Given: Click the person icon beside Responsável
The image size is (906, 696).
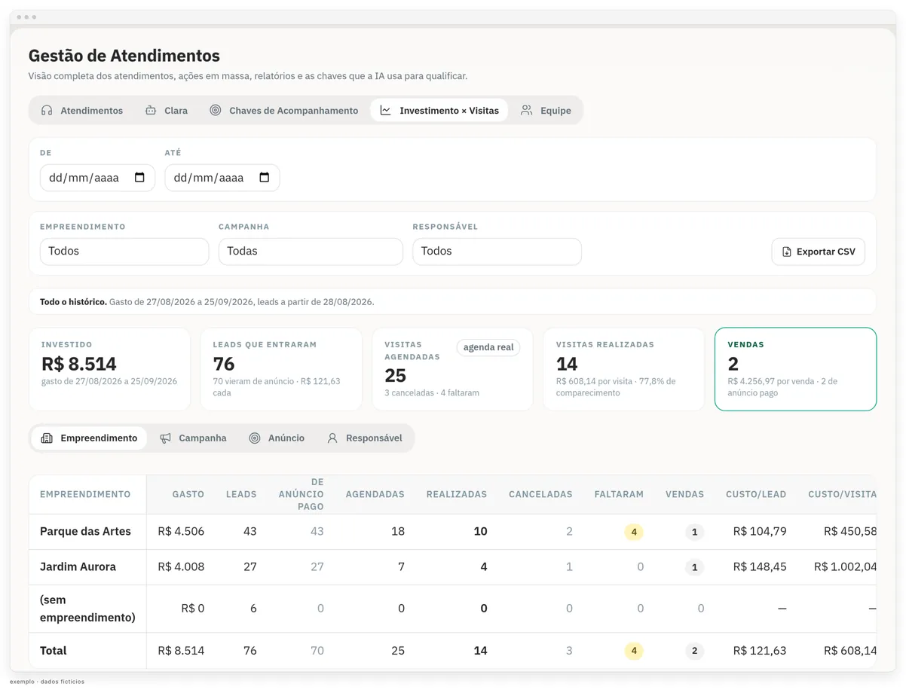Looking at the screenshot, I should (332, 438).
